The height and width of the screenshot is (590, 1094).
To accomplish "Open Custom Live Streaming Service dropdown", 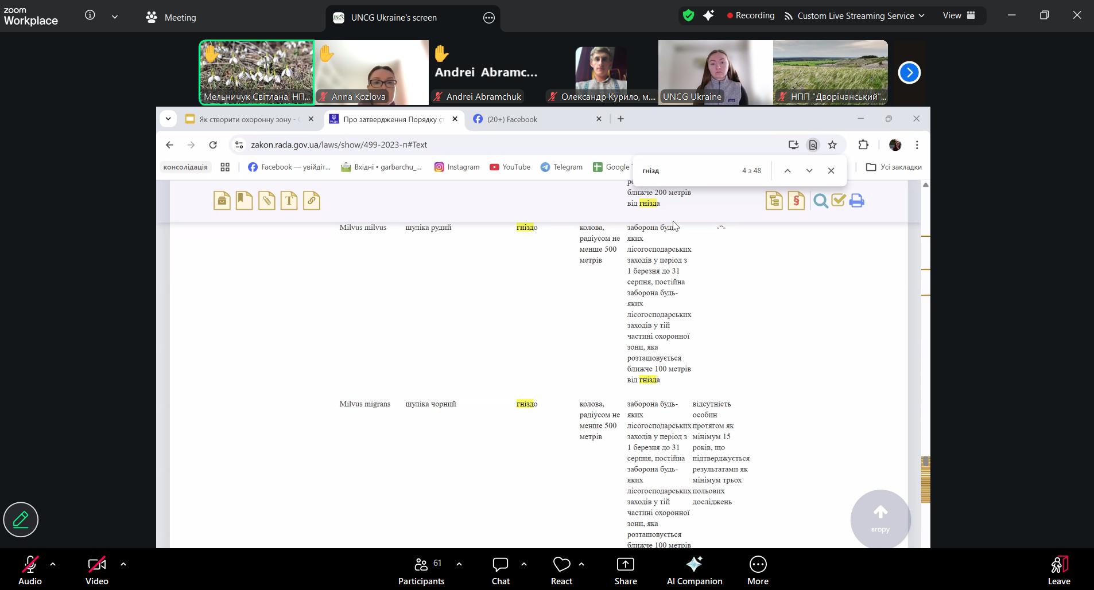I will coord(855,16).
